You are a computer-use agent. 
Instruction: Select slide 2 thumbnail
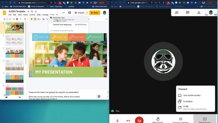(14, 40)
